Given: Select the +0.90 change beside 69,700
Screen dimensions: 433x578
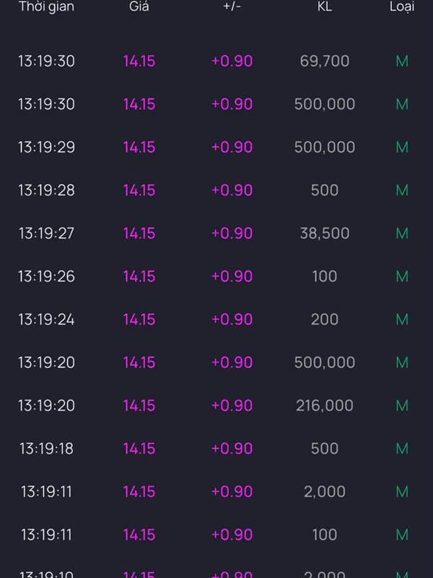Looking at the screenshot, I should (x=232, y=61).
